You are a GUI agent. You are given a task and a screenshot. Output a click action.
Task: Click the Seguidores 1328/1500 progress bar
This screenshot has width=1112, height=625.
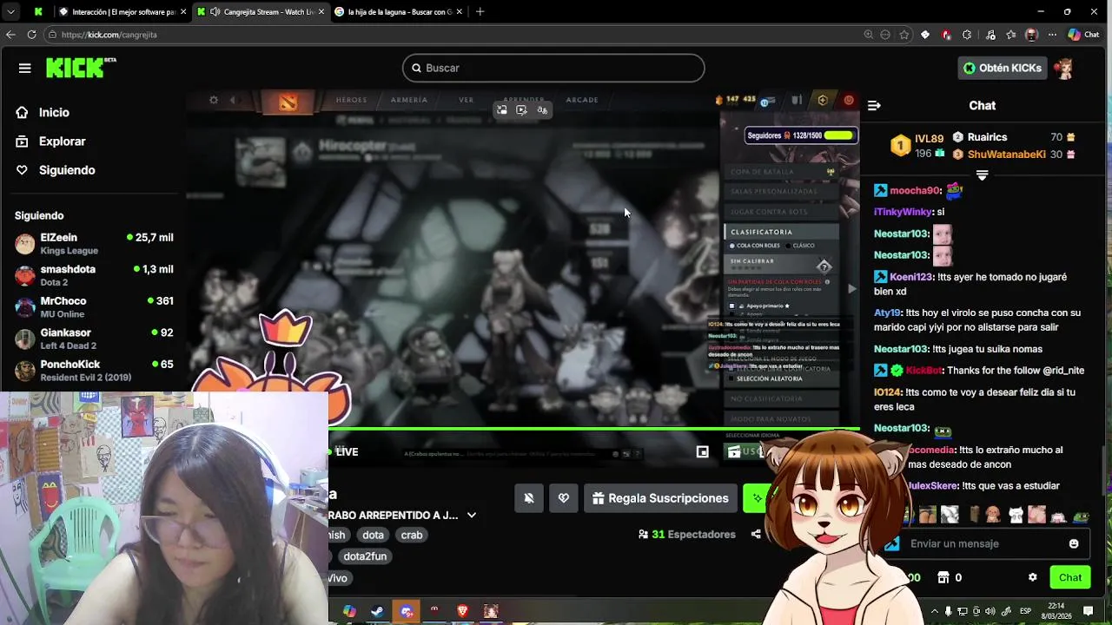pos(801,135)
